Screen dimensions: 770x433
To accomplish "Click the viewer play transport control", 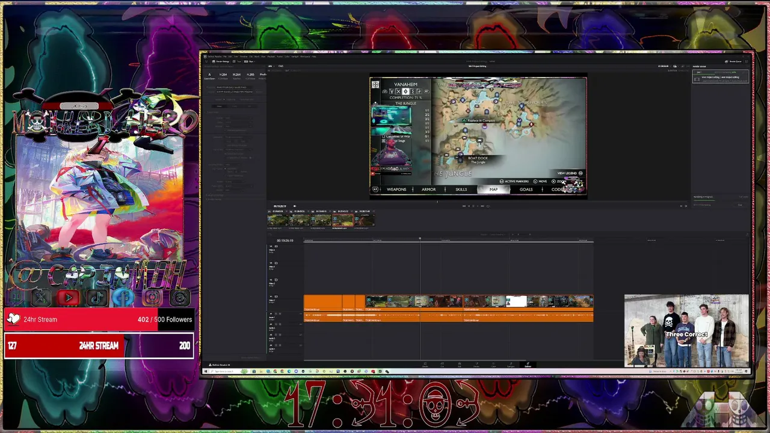I will click(x=478, y=206).
